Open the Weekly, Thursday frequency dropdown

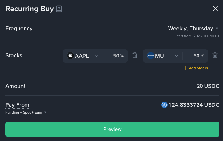click(x=193, y=29)
